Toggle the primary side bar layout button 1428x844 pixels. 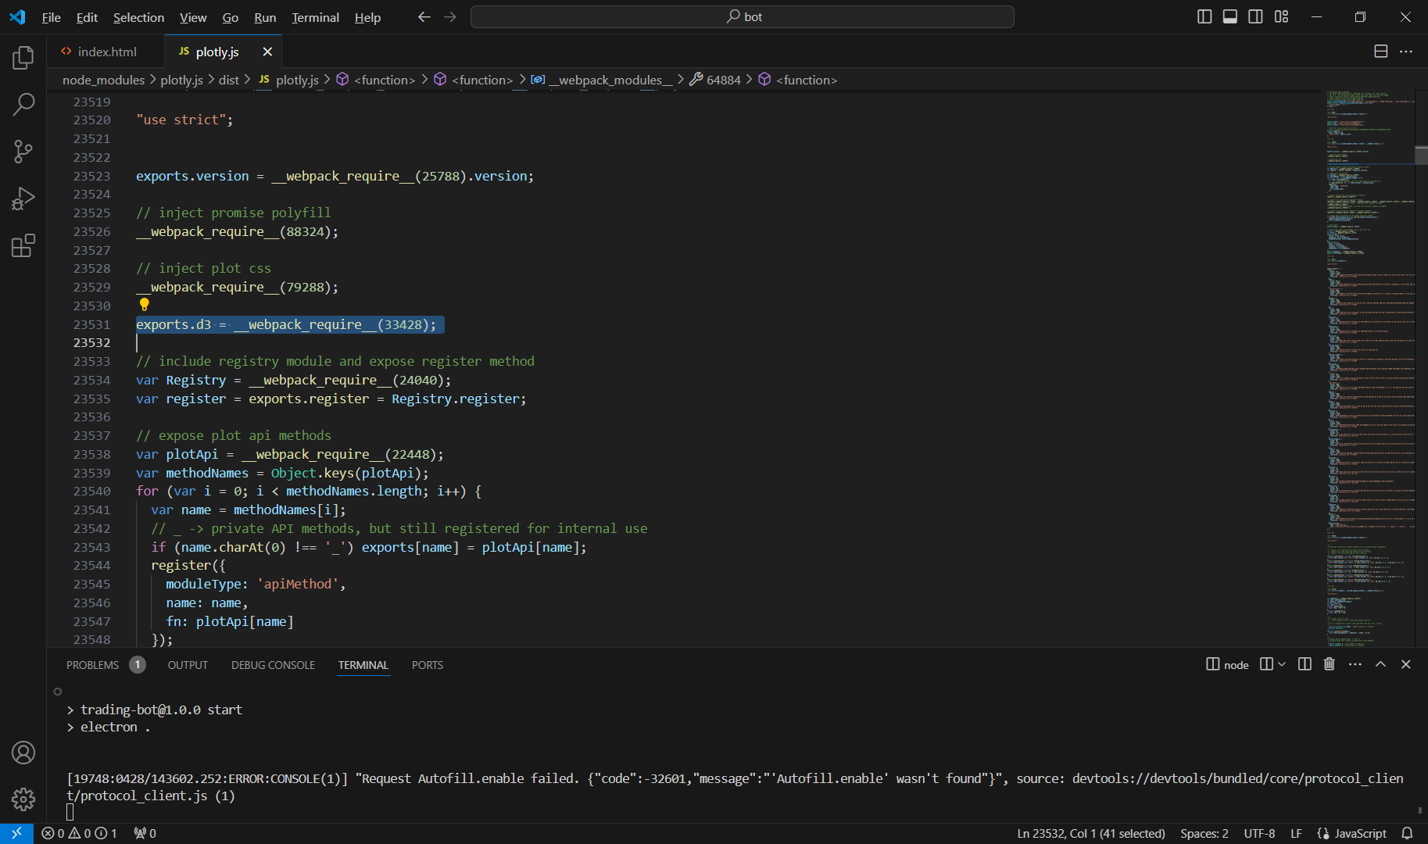pyautogui.click(x=1204, y=16)
